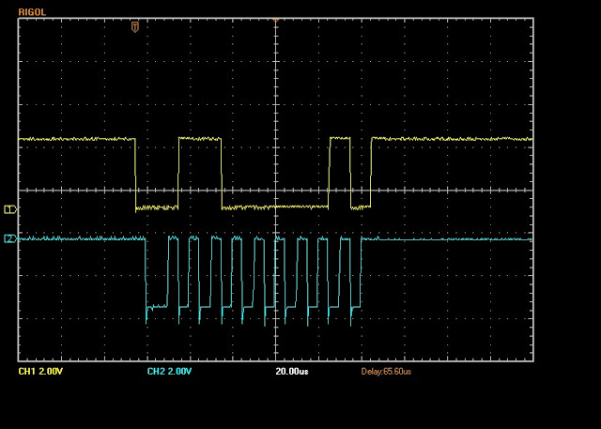Click the first short high pulse on CH1
The height and width of the screenshot is (429, 601).
[x=199, y=138]
